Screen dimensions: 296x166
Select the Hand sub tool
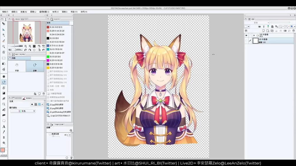[x=17, y=67]
